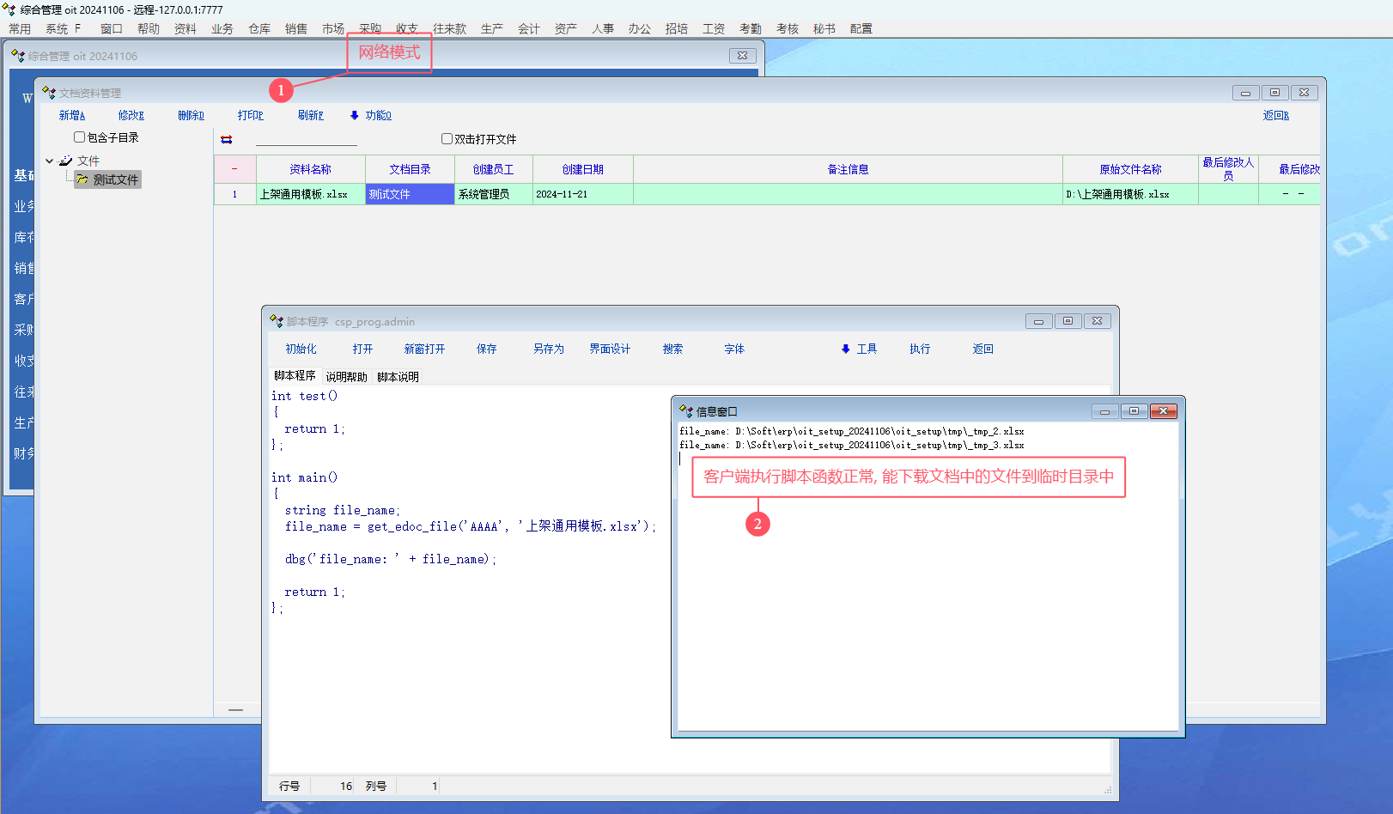Collapse the 文件 tree node chevron
This screenshot has width=1393, height=814.
point(50,161)
